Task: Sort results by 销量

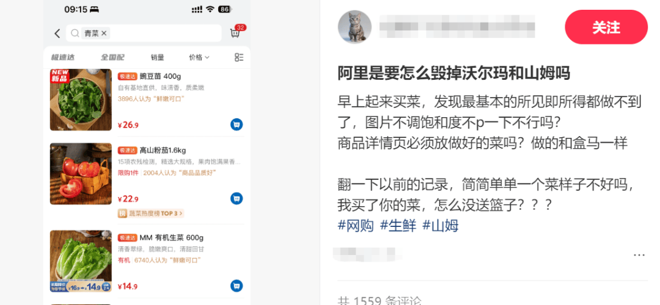Action: (x=158, y=57)
